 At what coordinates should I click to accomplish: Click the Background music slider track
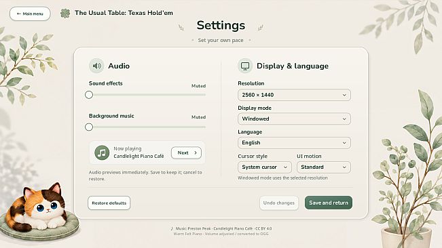point(147,127)
